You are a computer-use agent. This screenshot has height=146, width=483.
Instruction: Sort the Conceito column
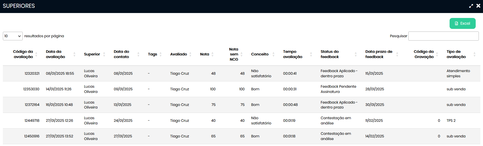coord(260,54)
